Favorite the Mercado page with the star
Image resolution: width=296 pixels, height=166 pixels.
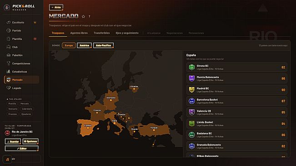[83, 17]
